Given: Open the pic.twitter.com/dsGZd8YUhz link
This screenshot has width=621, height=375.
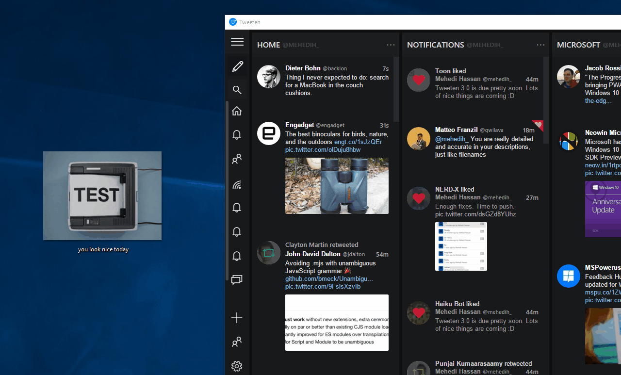Looking at the screenshot, I should pos(475,214).
